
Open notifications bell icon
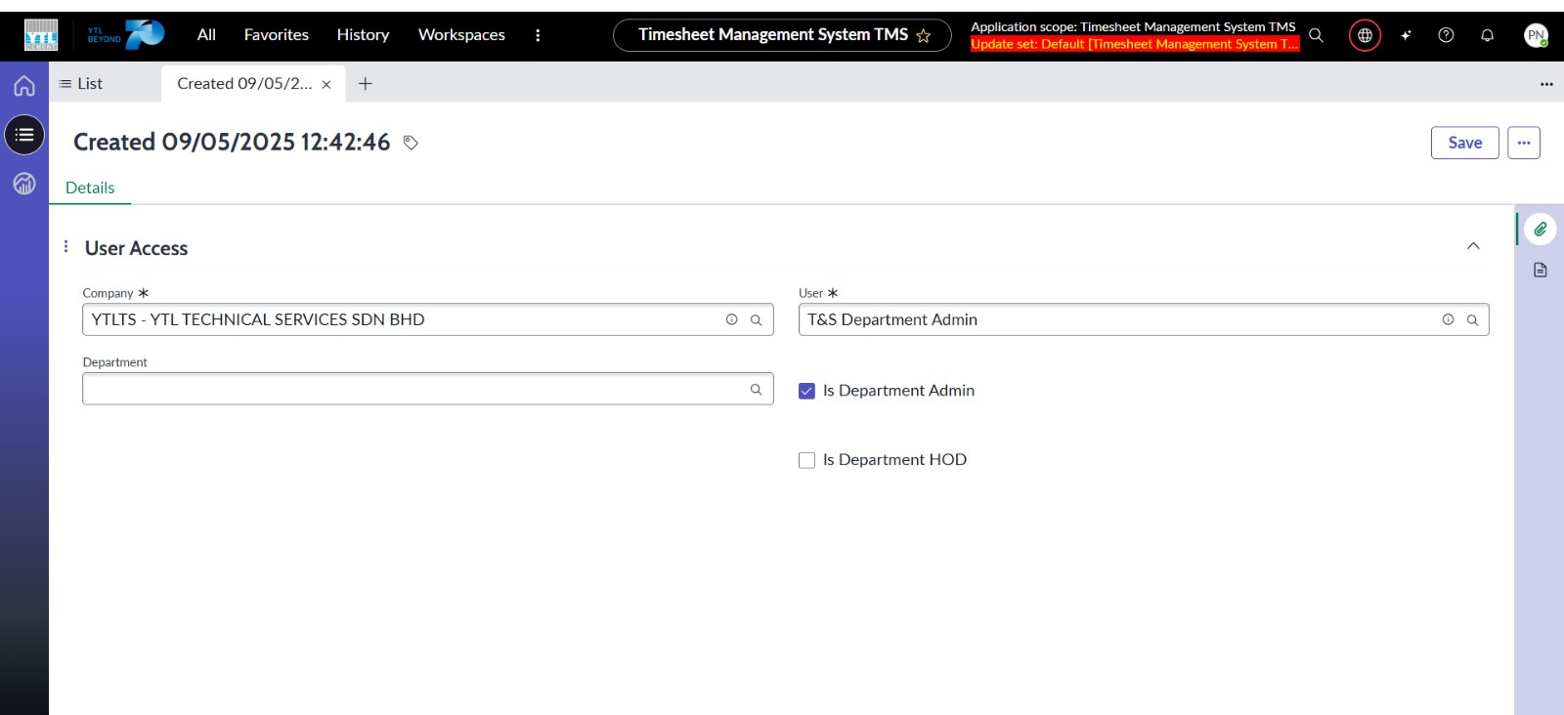(1487, 35)
